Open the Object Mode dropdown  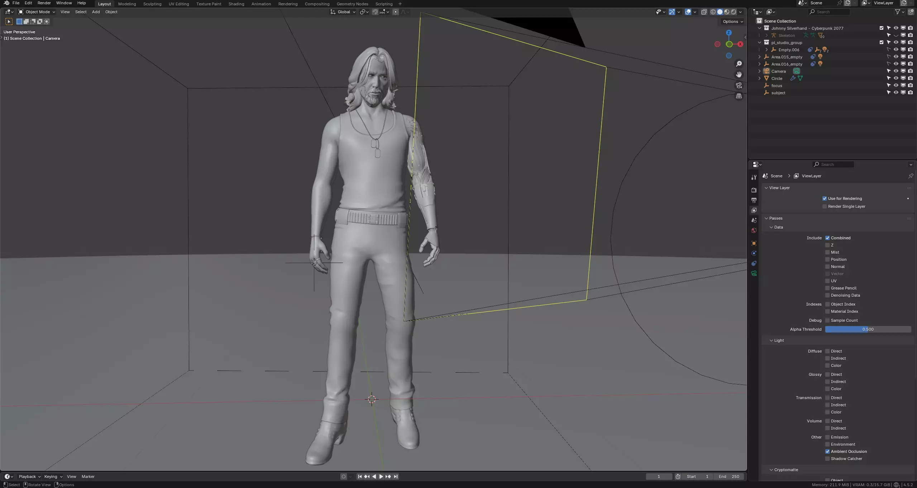coord(37,12)
